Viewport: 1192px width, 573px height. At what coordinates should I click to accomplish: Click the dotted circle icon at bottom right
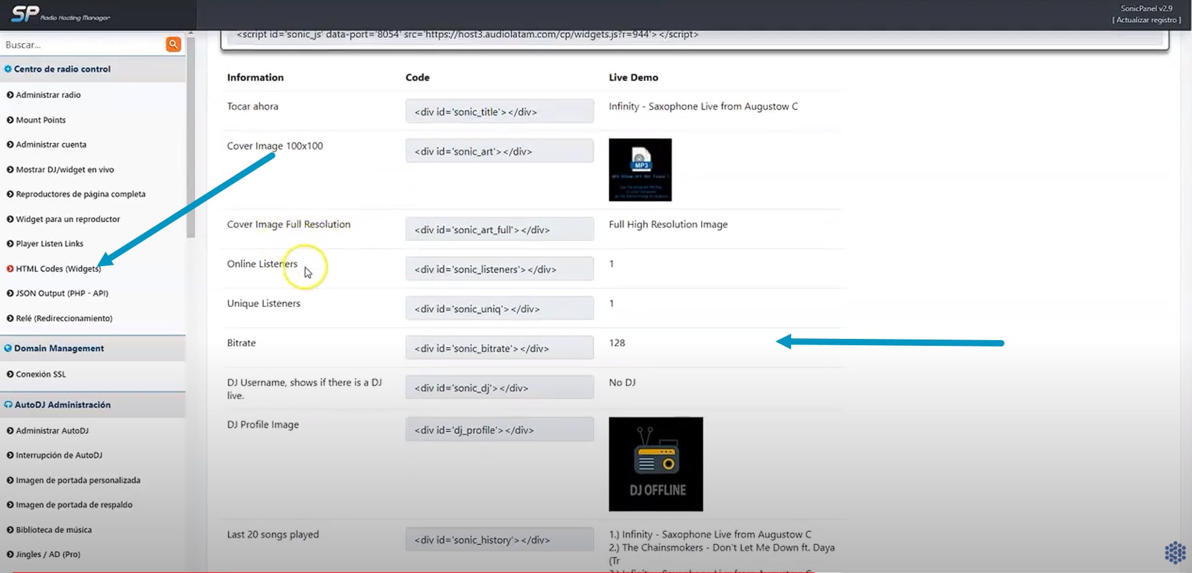click(1175, 553)
